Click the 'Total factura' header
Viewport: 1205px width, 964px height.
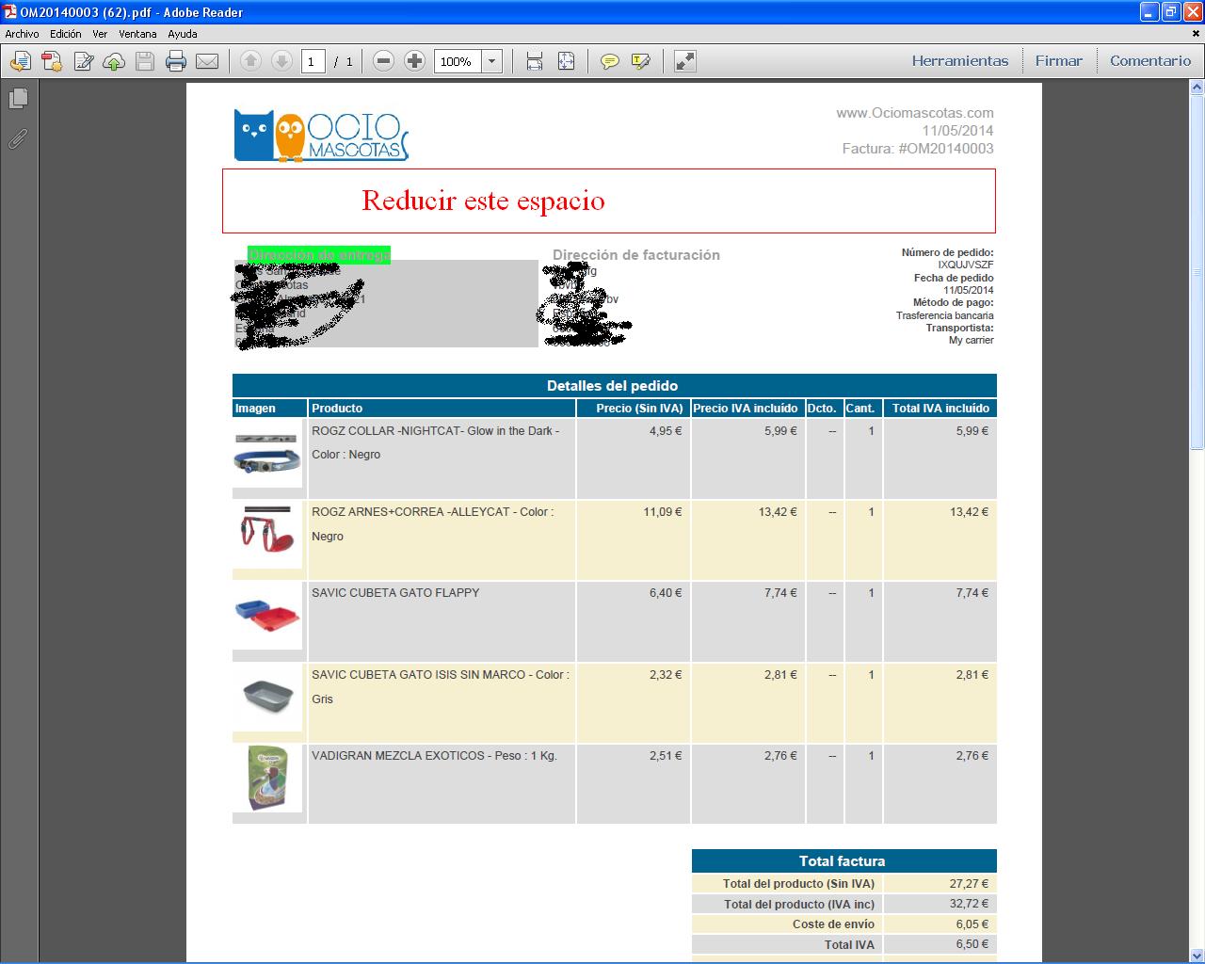coord(843,861)
